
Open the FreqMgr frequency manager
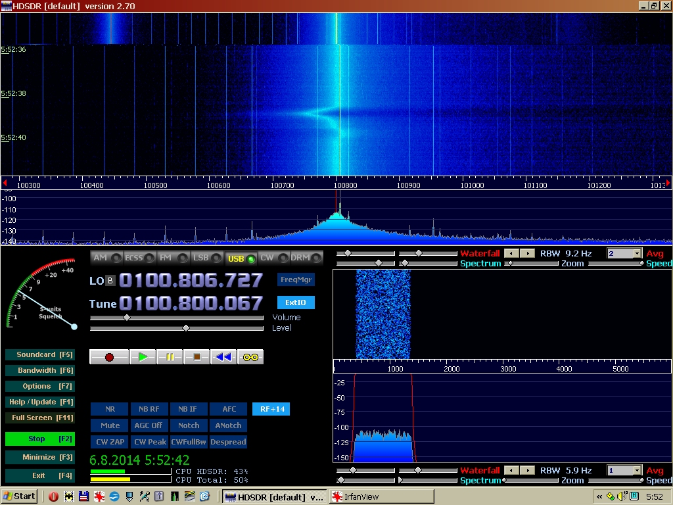[296, 279]
